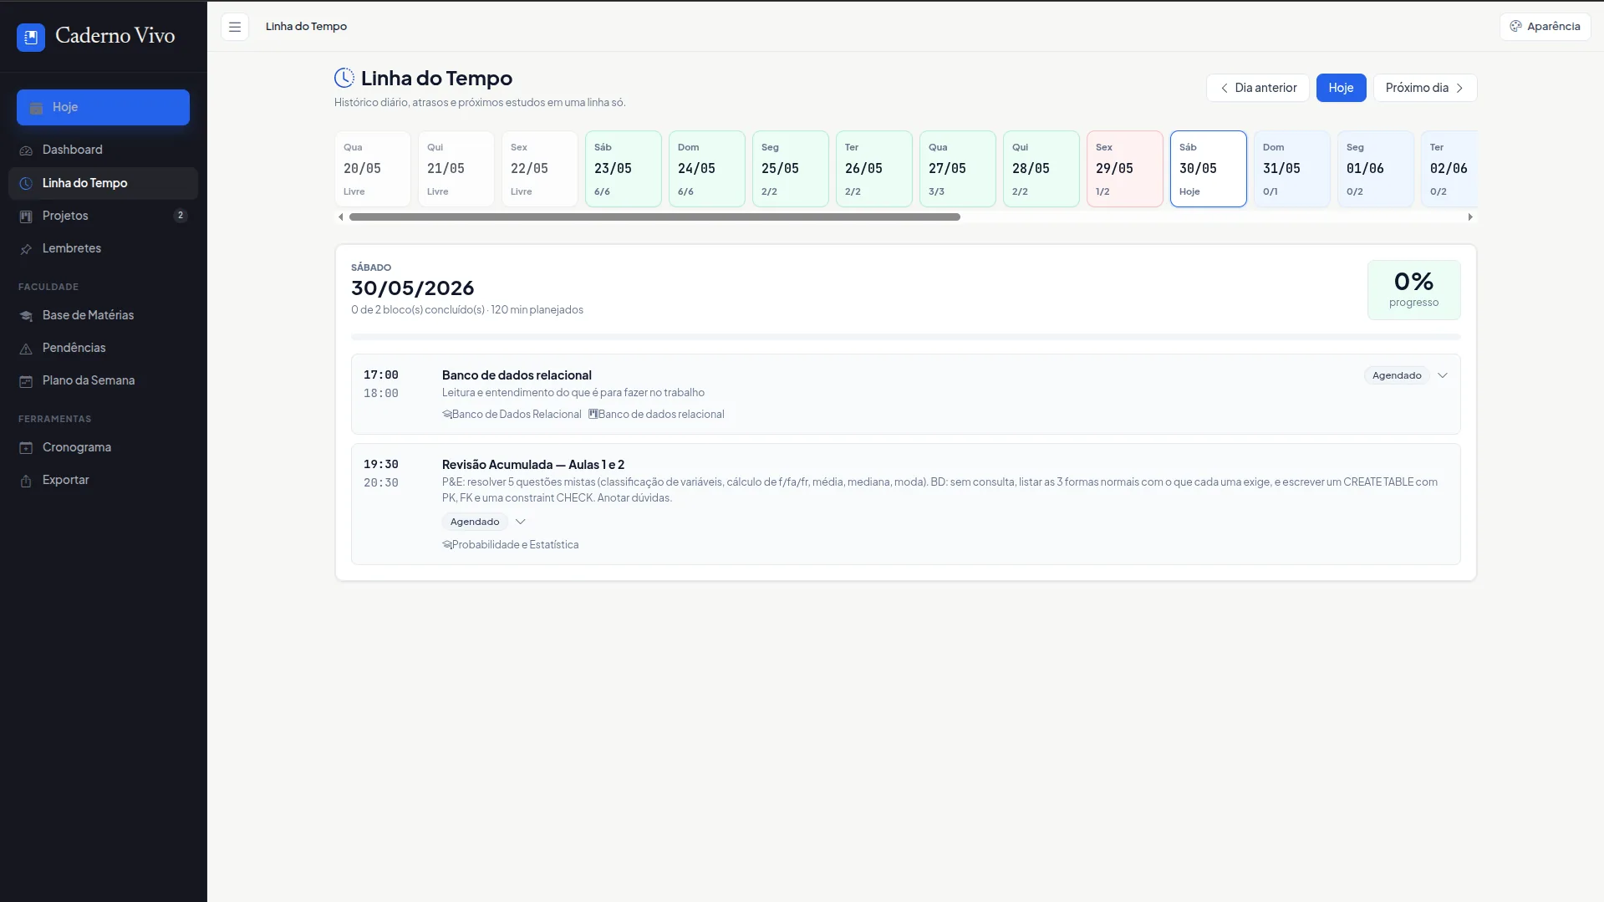Select day card Qua 20/05
This screenshot has height=902, width=1604.
[373, 169]
